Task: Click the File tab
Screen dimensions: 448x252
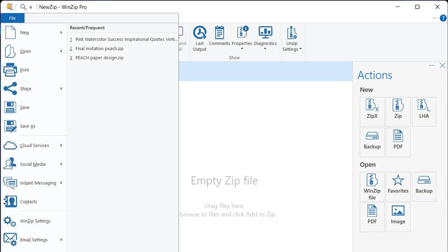Action: (x=12, y=18)
